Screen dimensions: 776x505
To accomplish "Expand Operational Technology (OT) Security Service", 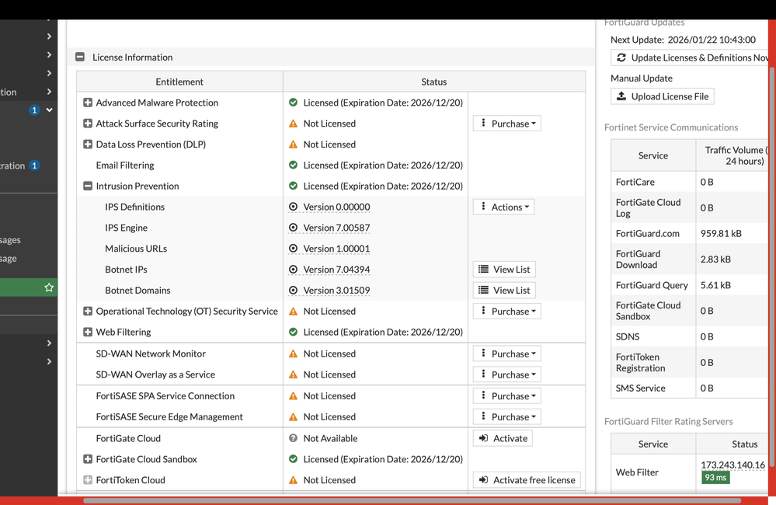I will coord(88,311).
